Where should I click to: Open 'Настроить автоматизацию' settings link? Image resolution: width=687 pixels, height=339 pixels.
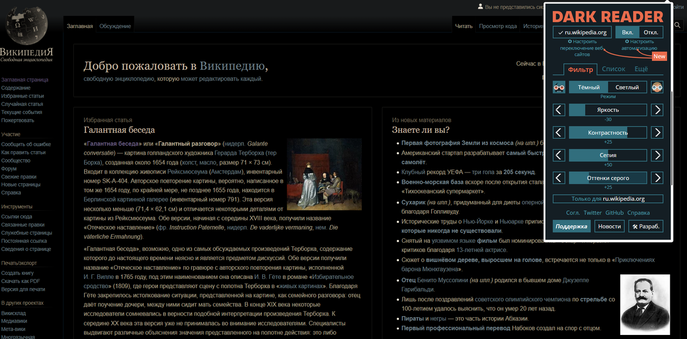(640, 45)
